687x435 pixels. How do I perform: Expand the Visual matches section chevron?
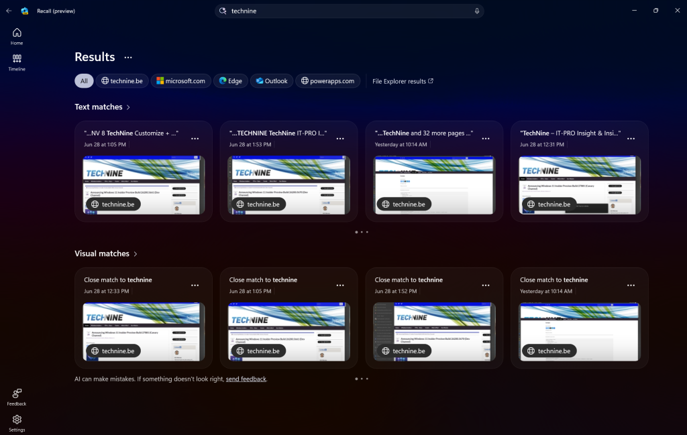click(136, 254)
